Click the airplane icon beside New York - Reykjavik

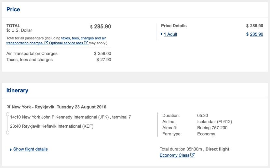[x=9, y=107]
